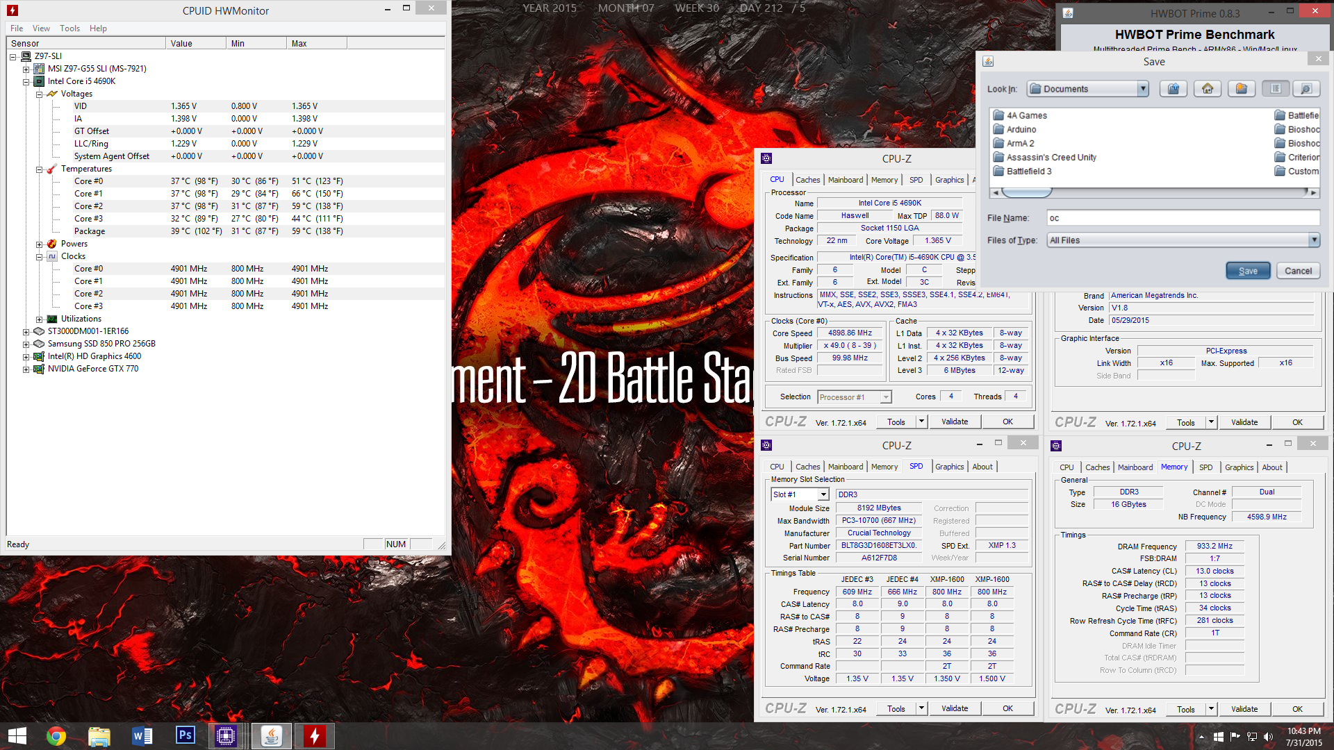
Task: Open HWMonitor View menu
Action: (41, 28)
